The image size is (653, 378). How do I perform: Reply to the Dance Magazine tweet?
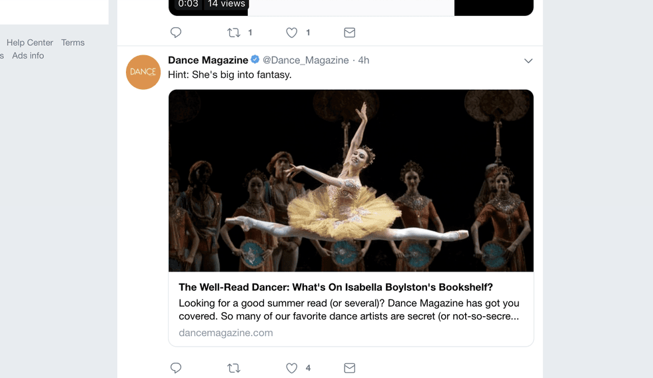[x=176, y=368]
